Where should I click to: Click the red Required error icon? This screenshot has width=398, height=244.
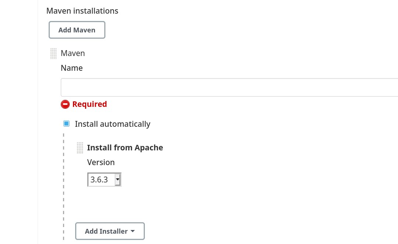pos(65,104)
